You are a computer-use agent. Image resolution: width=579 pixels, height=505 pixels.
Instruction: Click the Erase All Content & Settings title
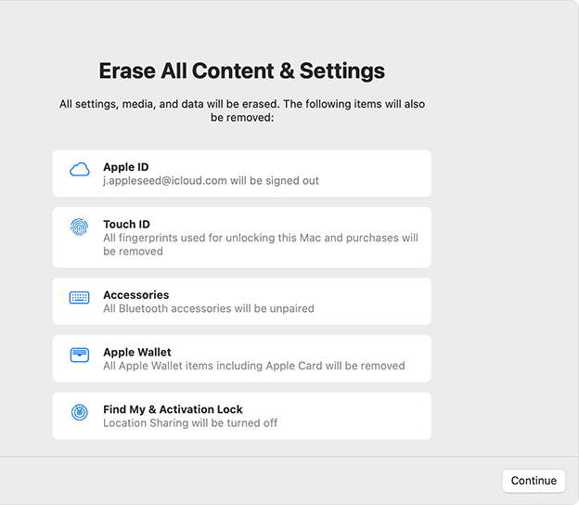click(242, 71)
